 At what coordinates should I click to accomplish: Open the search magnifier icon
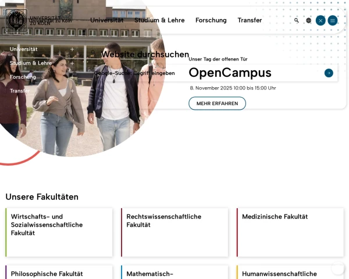[296, 20]
